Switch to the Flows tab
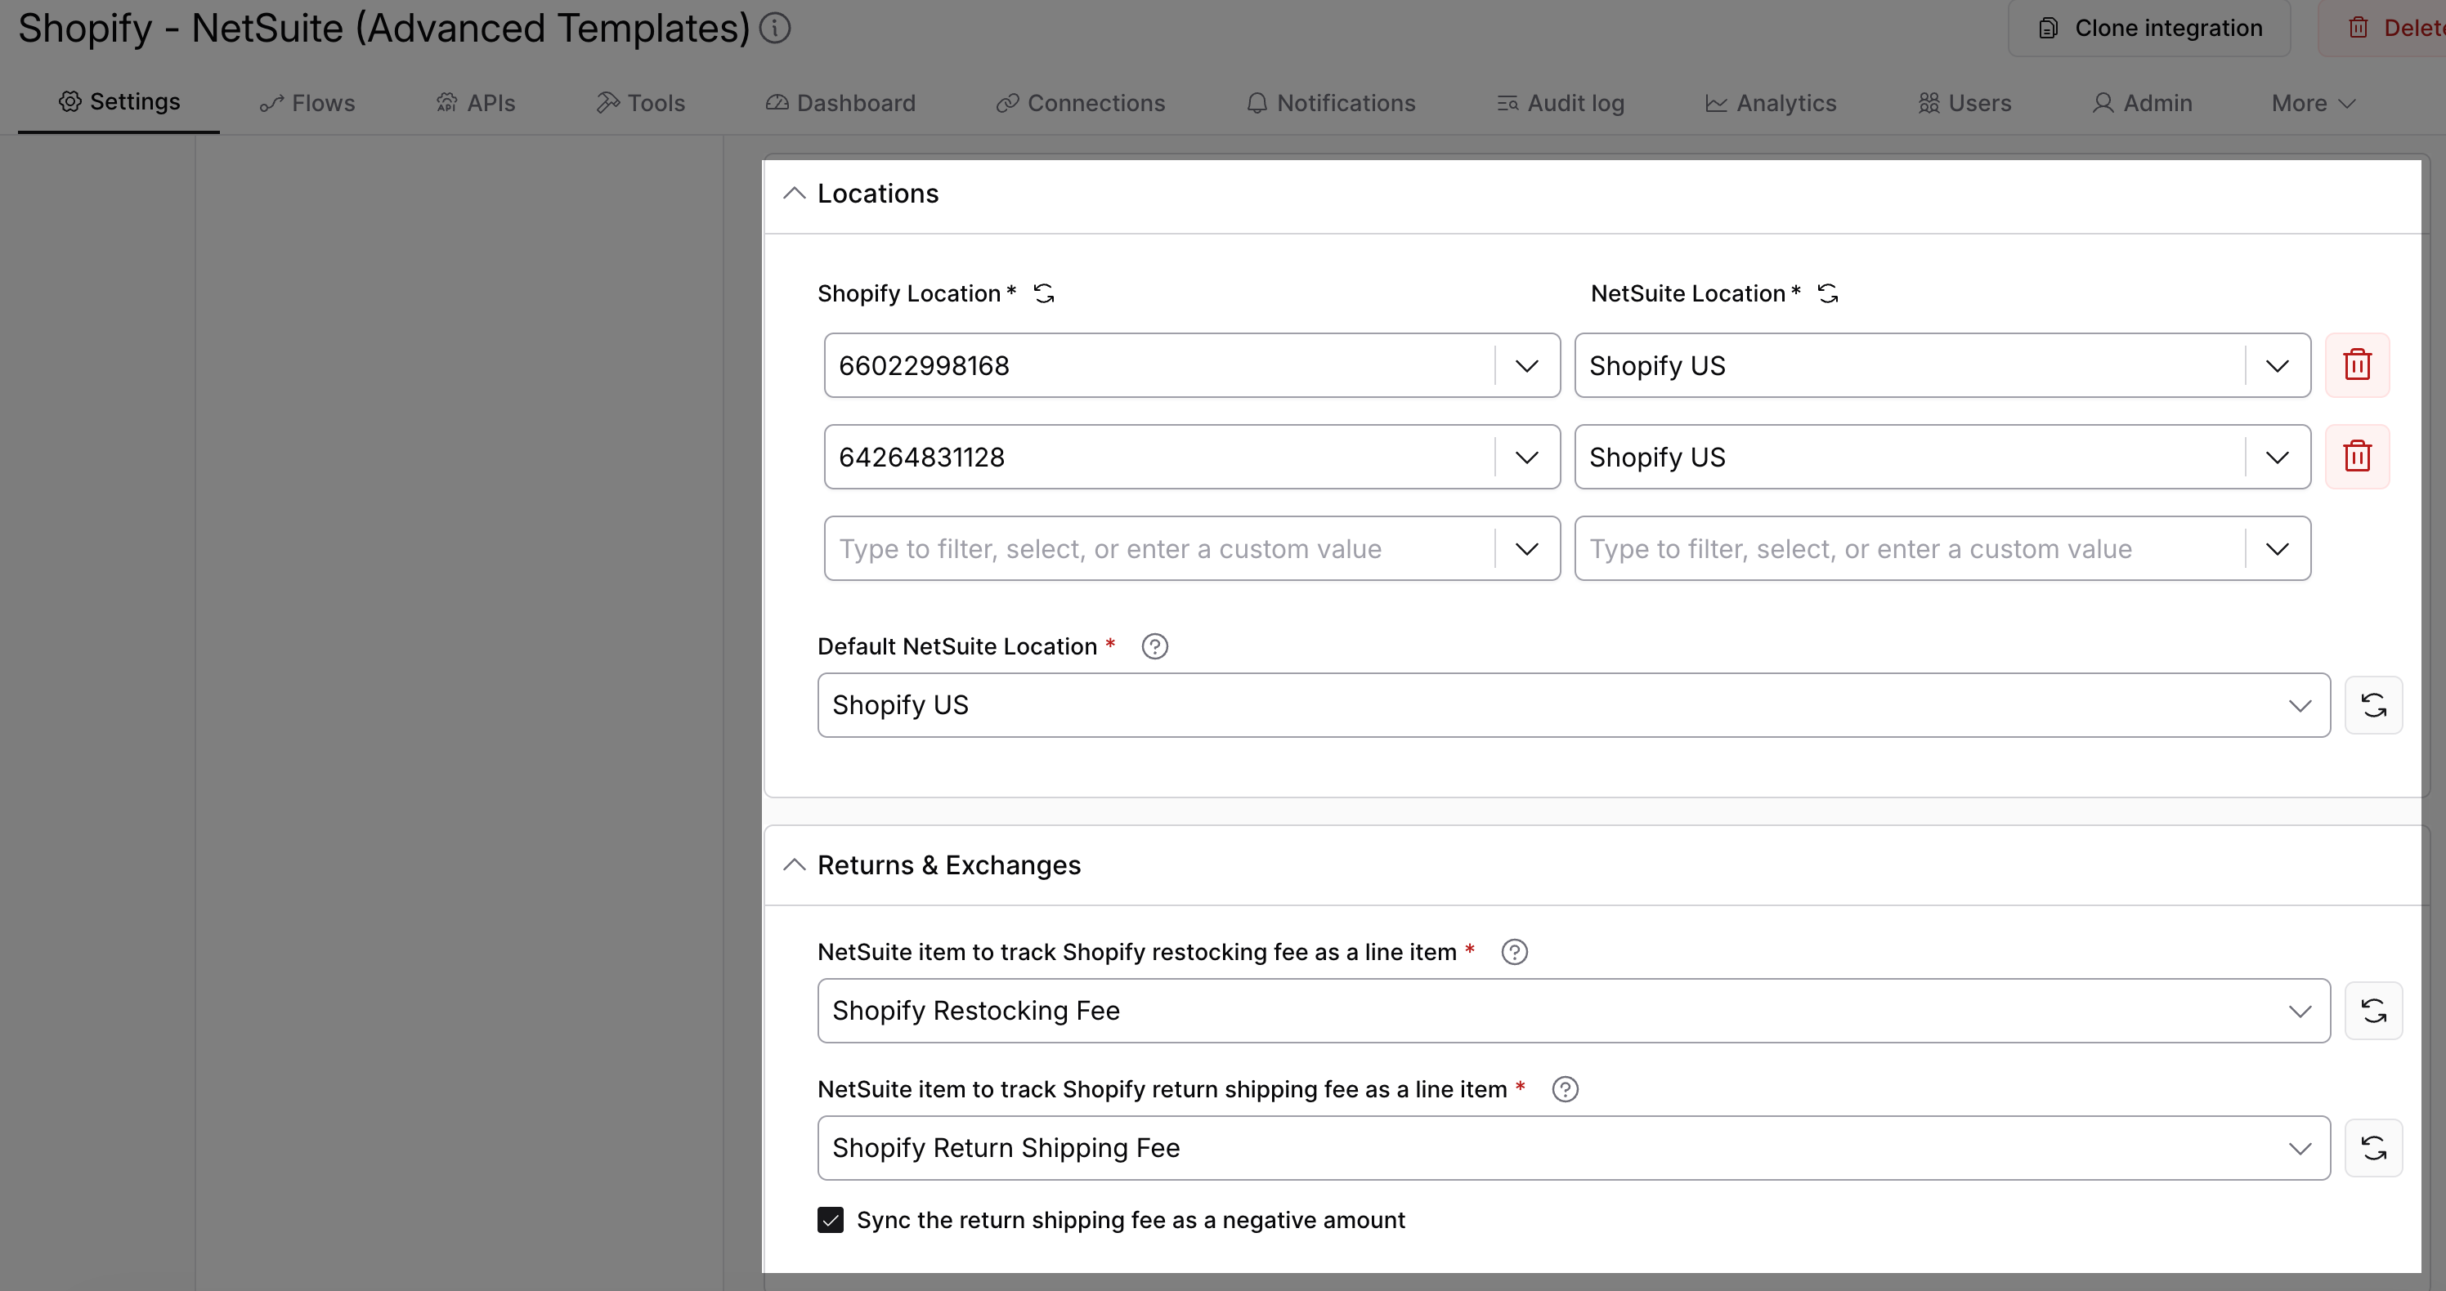 [307, 104]
